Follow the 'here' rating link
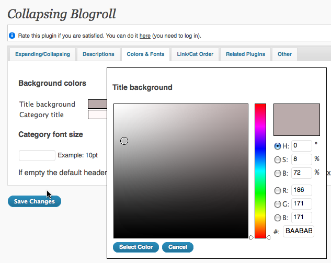Screen dimensions: 331x263 145,36
